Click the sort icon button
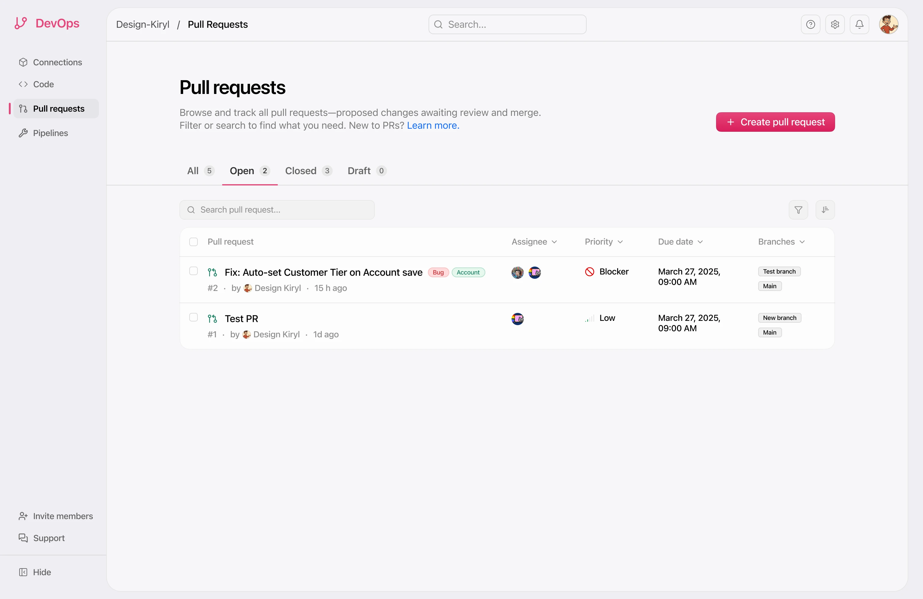923x599 pixels. pyautogui.click(x=825, y=210)
